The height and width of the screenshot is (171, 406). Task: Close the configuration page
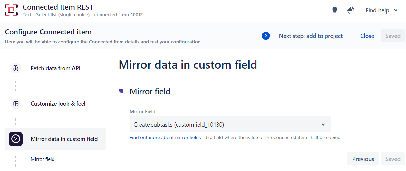(367, 36)
